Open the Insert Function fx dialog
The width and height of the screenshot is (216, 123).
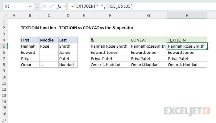point(59,6)
